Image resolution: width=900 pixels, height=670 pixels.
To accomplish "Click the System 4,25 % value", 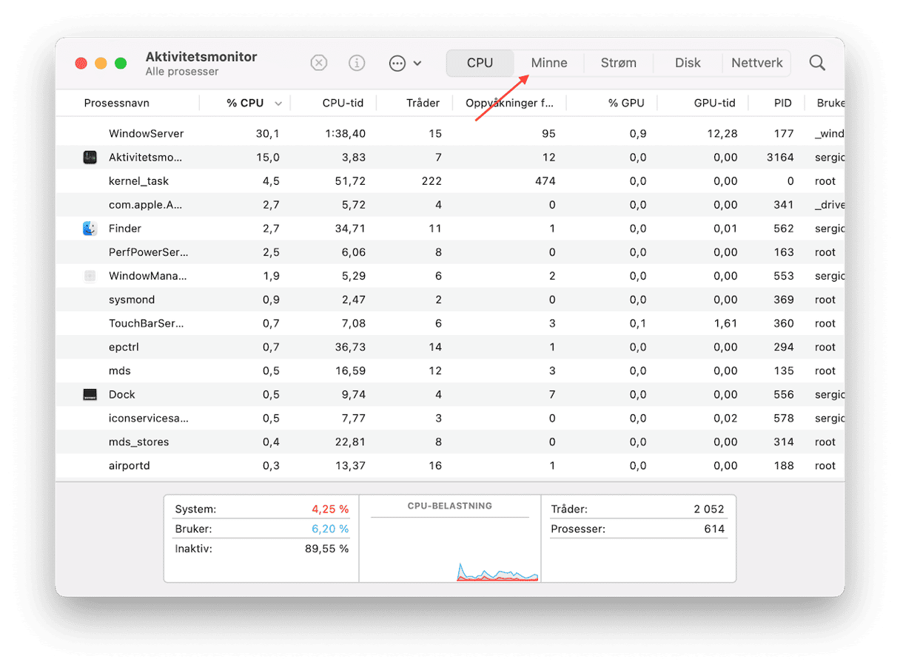I will (x=330, y=510).
